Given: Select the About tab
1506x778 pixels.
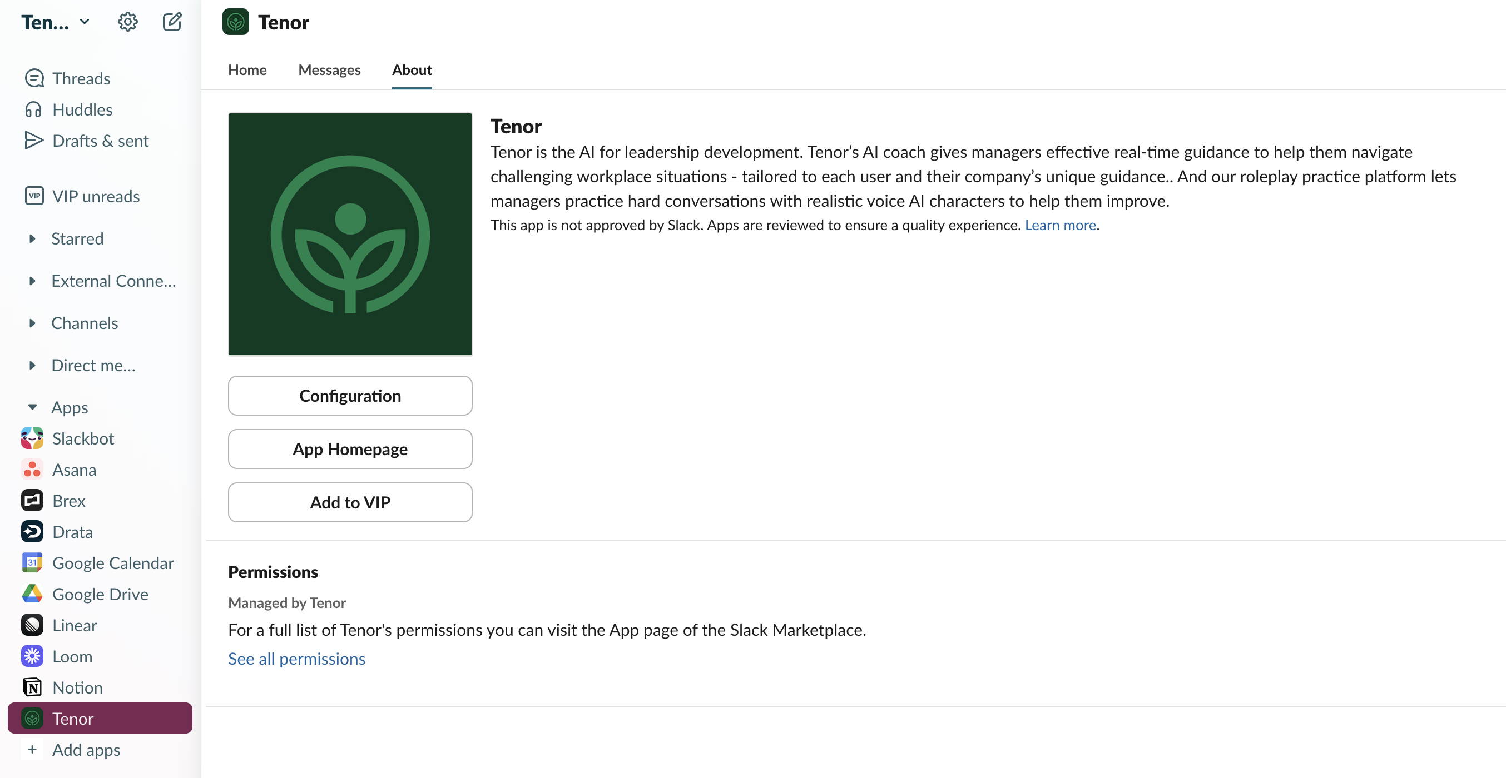Looking at the screenshot, I should click(x=412, y=70).
